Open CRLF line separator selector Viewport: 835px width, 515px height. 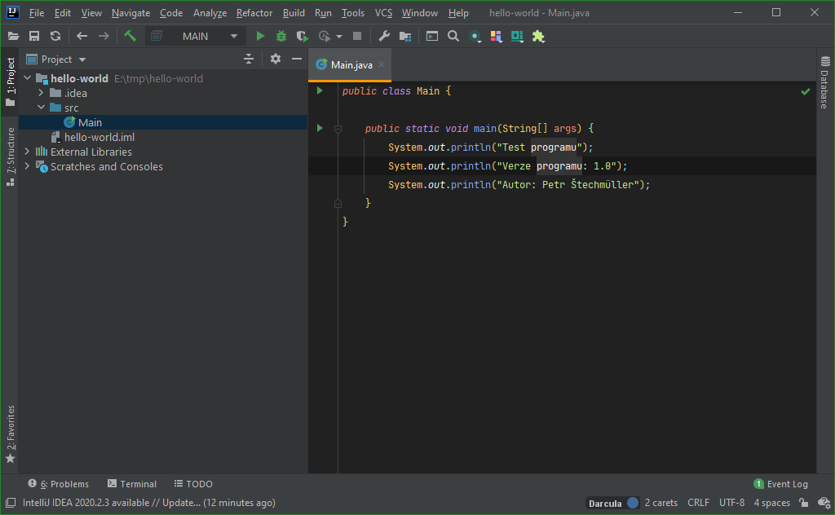click(698, 502)
